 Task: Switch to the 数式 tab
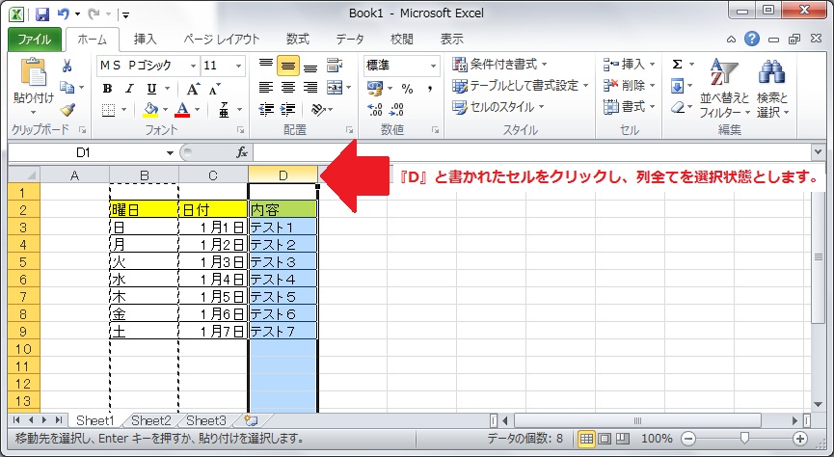[298, 40]
